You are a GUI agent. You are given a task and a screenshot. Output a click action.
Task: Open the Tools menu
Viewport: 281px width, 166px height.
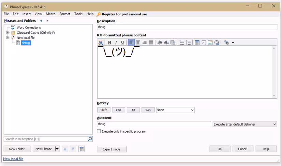(78, 14)
